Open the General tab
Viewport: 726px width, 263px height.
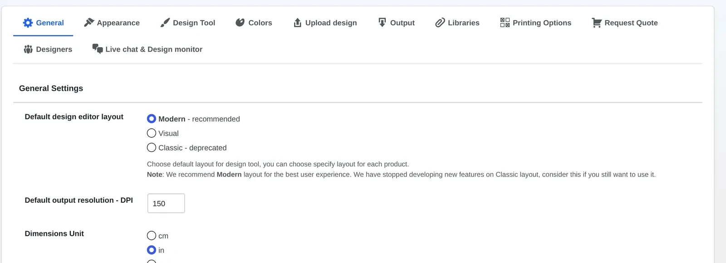point(43,23)
